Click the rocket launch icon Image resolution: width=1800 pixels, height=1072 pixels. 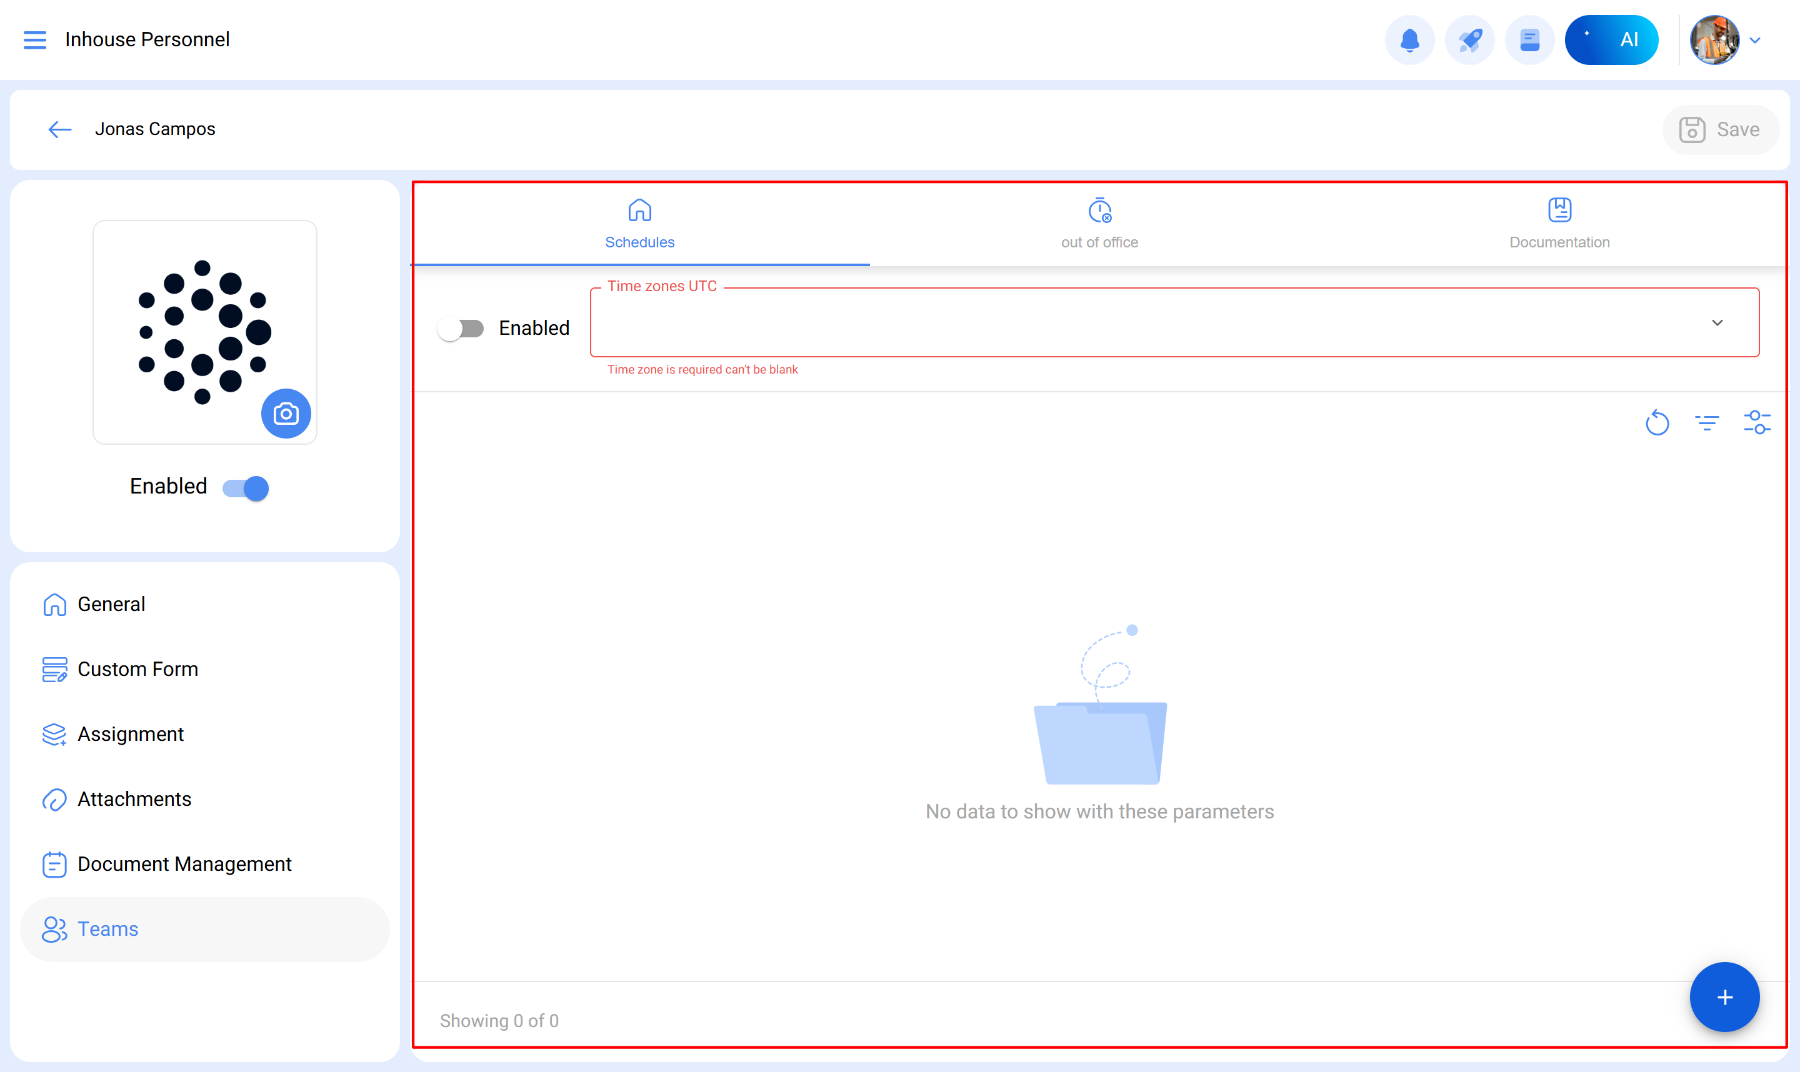click(x=1469, y=40)
